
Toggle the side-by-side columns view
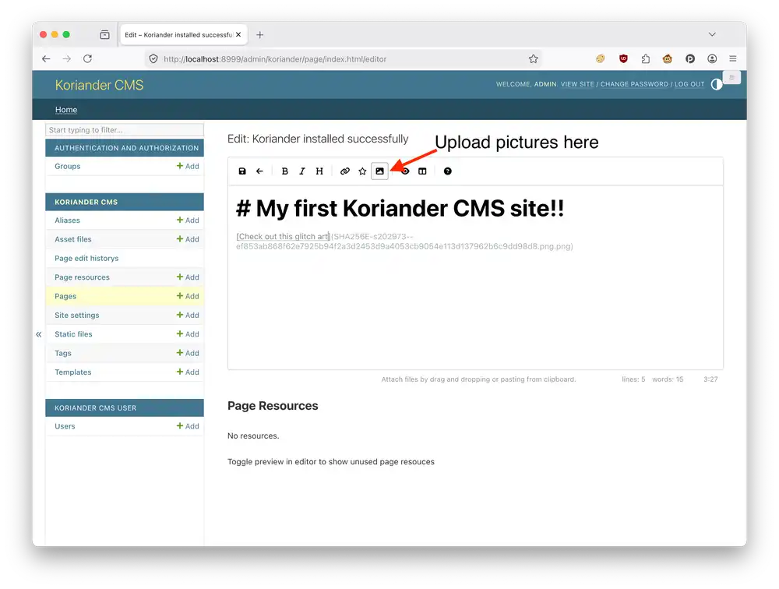tap(422, 171)
